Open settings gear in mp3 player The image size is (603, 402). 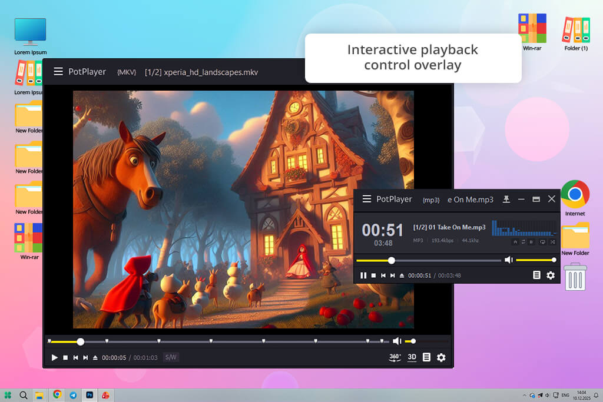[551, 275]
